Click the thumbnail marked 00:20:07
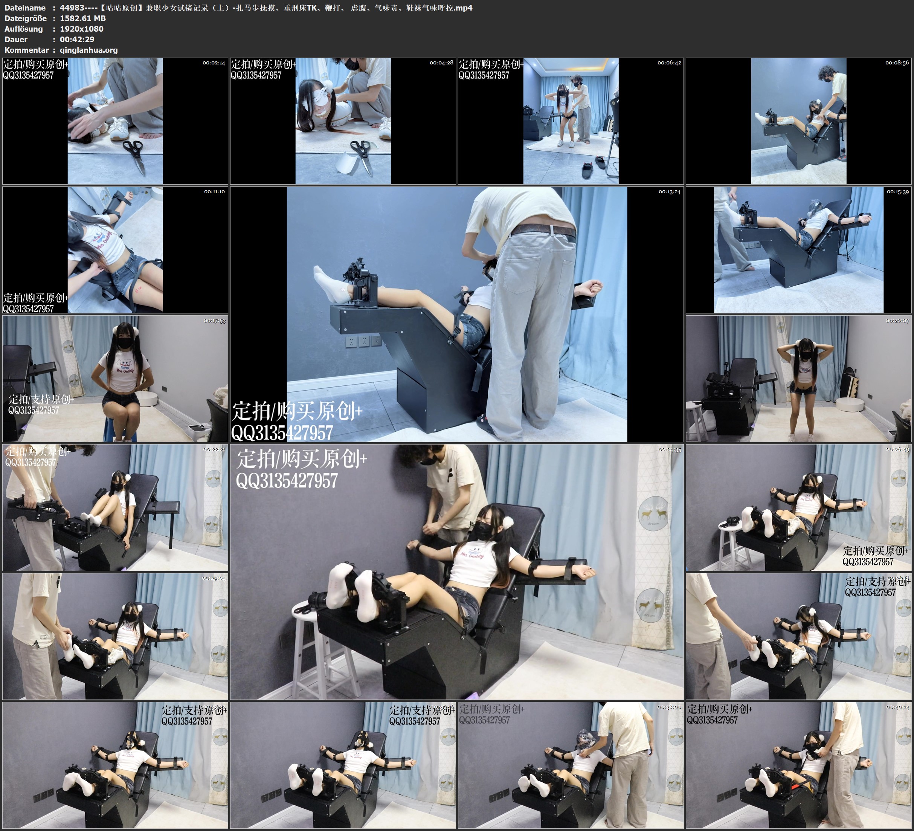This screenshot has width=914, height=831. click(798, 379)
